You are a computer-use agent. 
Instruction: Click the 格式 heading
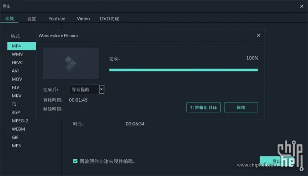tap(15, 36)
